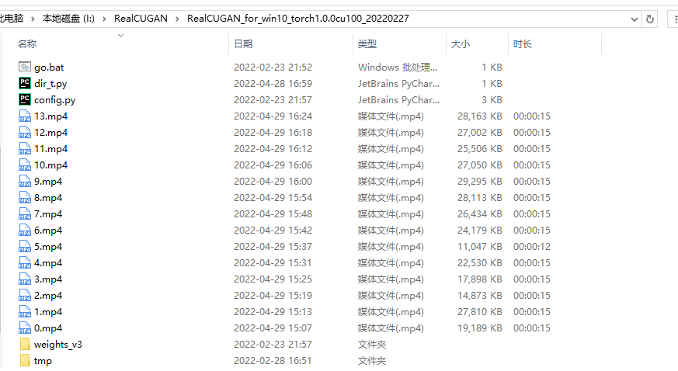Image resolution: width=678 pixels, height=371 pixels.
Task: Click the 5.mp4 video file icon
Action: (25, 246)
